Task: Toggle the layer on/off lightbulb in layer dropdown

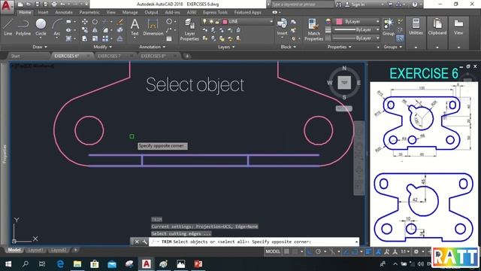Action: 204,22
